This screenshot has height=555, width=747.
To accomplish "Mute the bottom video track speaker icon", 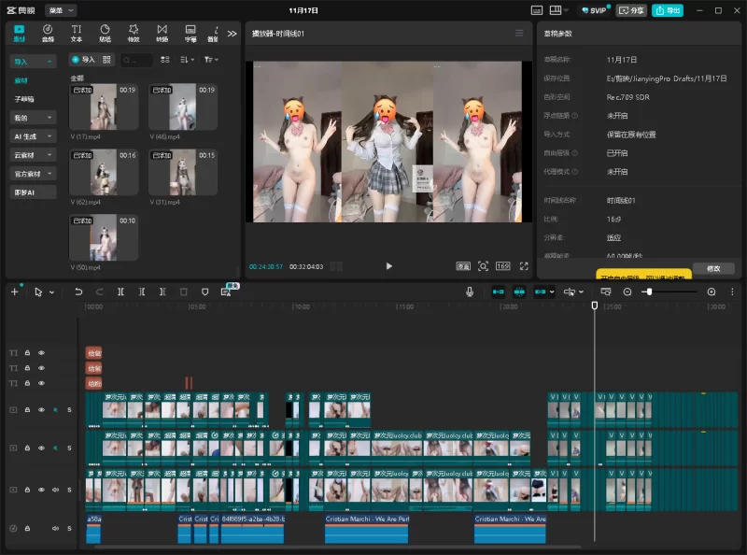I will tap(55, 489).
